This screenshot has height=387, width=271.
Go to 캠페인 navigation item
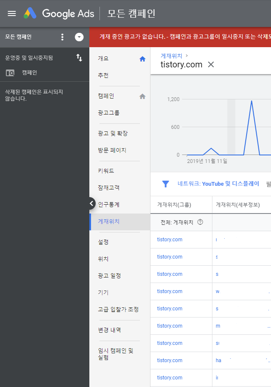(x=106, y=96)
